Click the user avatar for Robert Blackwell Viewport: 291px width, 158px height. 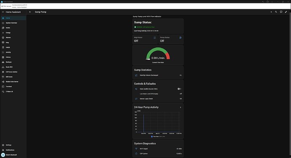pos(3,155)
